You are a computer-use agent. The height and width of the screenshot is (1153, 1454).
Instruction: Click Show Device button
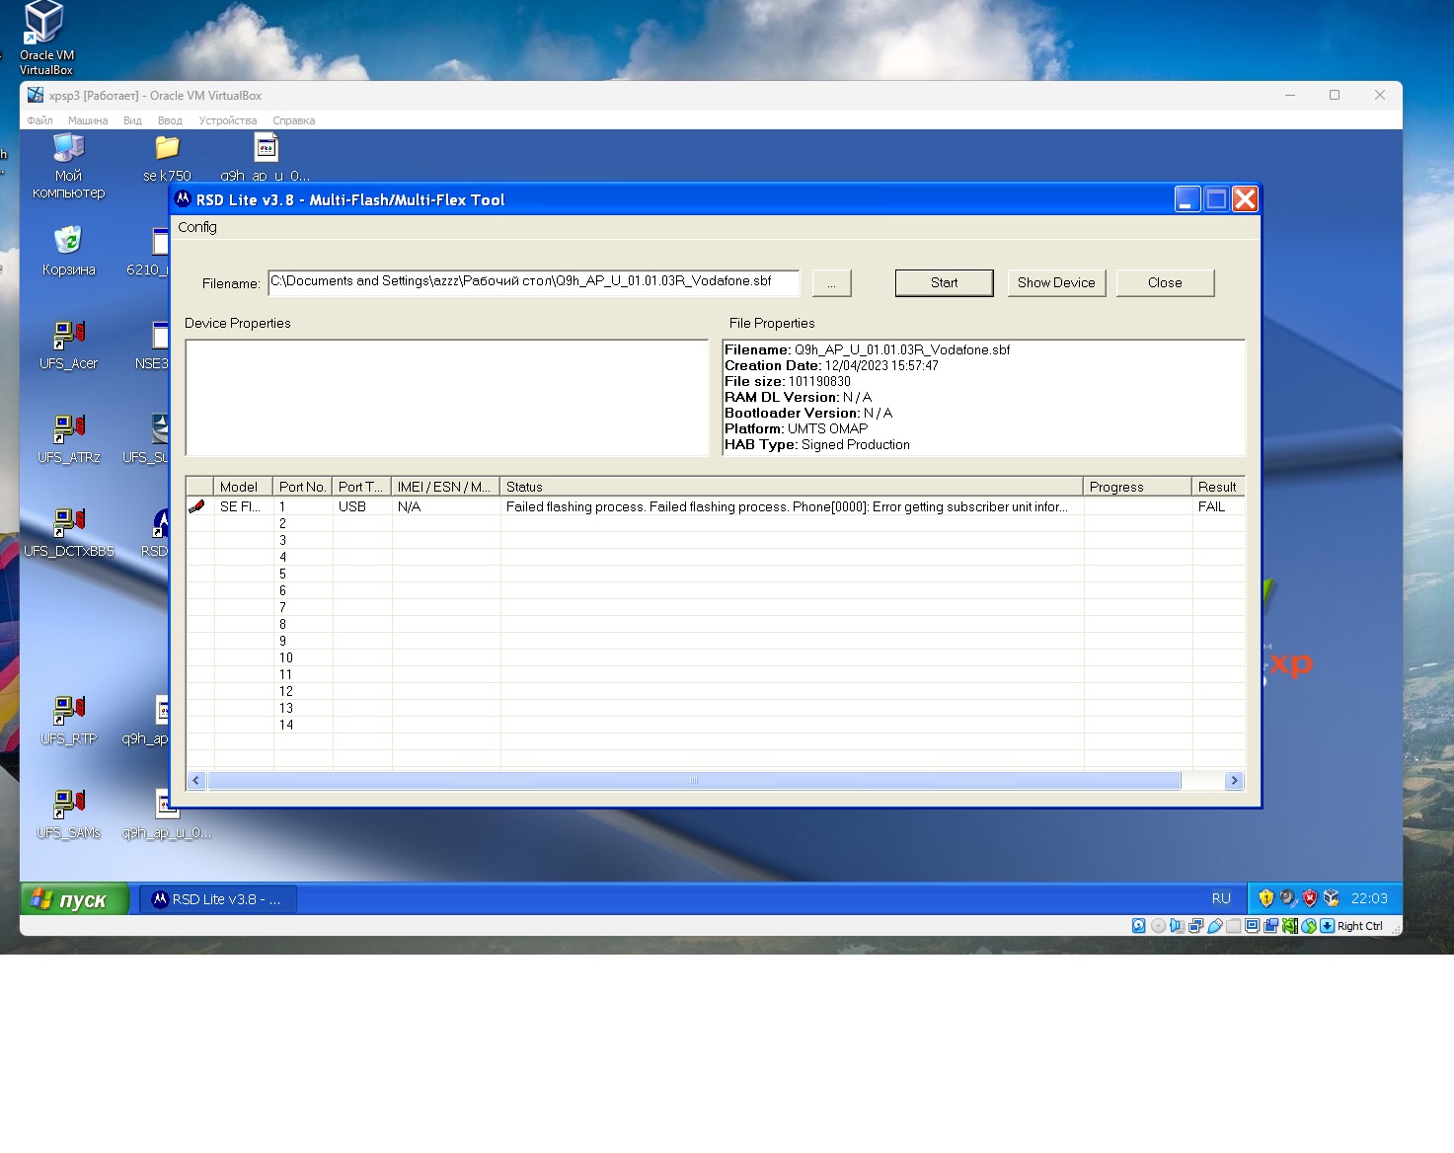tap(1056, 282)
